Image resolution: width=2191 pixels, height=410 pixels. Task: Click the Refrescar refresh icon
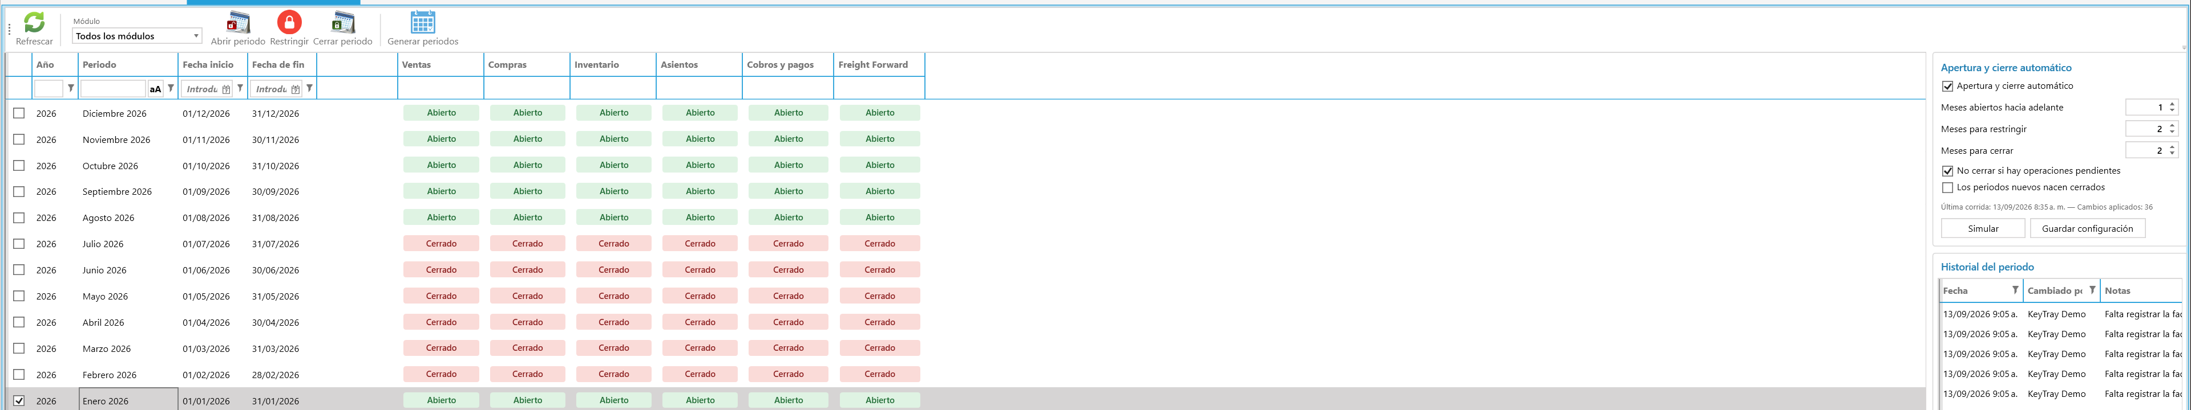point(34,22)
